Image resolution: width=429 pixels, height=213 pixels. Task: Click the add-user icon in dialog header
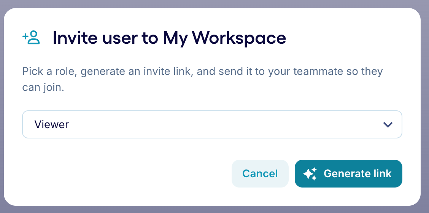point(31,38)
